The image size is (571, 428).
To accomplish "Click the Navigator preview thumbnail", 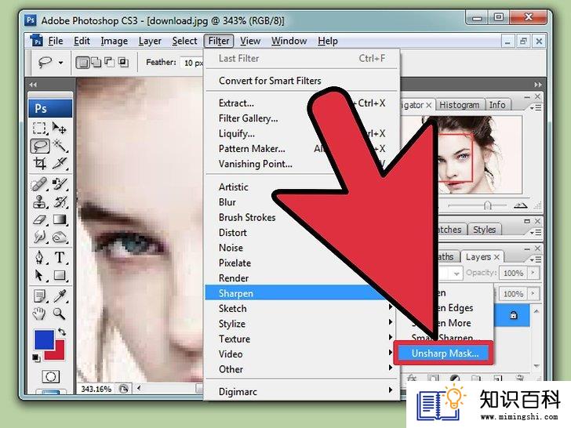I will pyautogui.click(x=463, y=154).
